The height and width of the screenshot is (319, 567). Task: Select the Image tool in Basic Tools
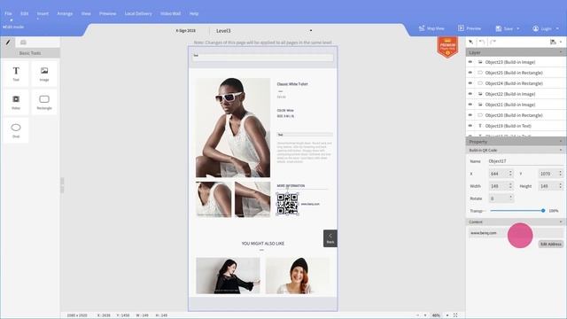pyautogui.click(x=44, y=74)
